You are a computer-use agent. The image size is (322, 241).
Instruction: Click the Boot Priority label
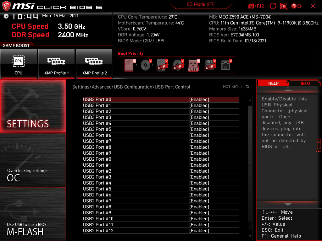[130, 53]
